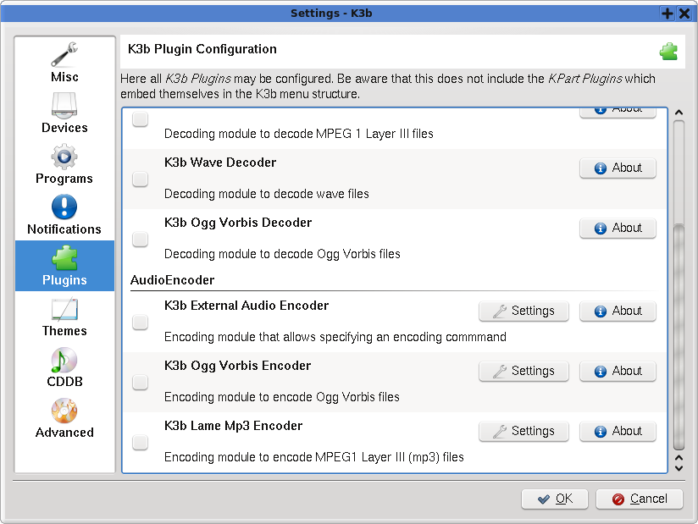Show About for K3b Lame Mp3 Encoder
The image size is (698, 524).
pyautogui.click(x=618, y=431)
